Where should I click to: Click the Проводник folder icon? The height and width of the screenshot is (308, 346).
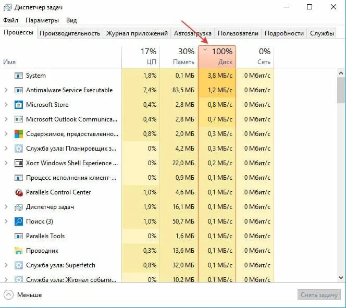(19, 251)
